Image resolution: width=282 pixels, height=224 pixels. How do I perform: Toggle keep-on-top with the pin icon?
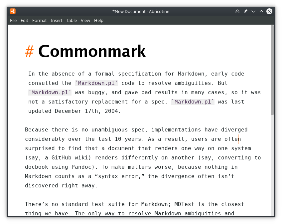[245, 11]
